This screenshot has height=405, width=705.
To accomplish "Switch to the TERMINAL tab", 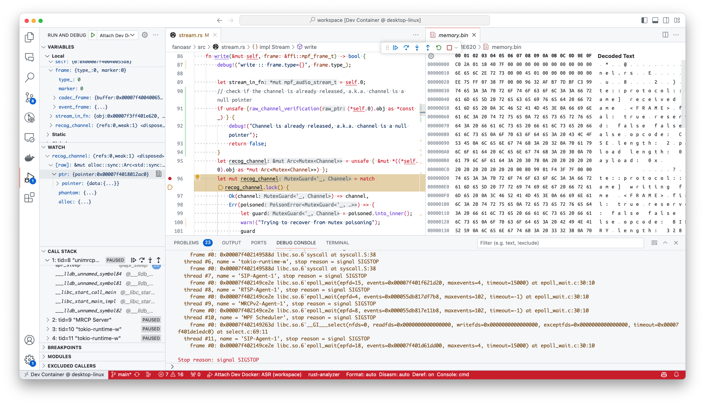I will [x=337, y=243].
